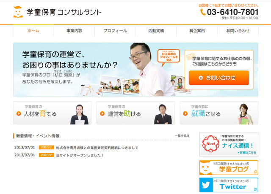Viewport: 271px width, 194px height.
Task: Click the Twitter bird icon
Action: tap(206, 185)
